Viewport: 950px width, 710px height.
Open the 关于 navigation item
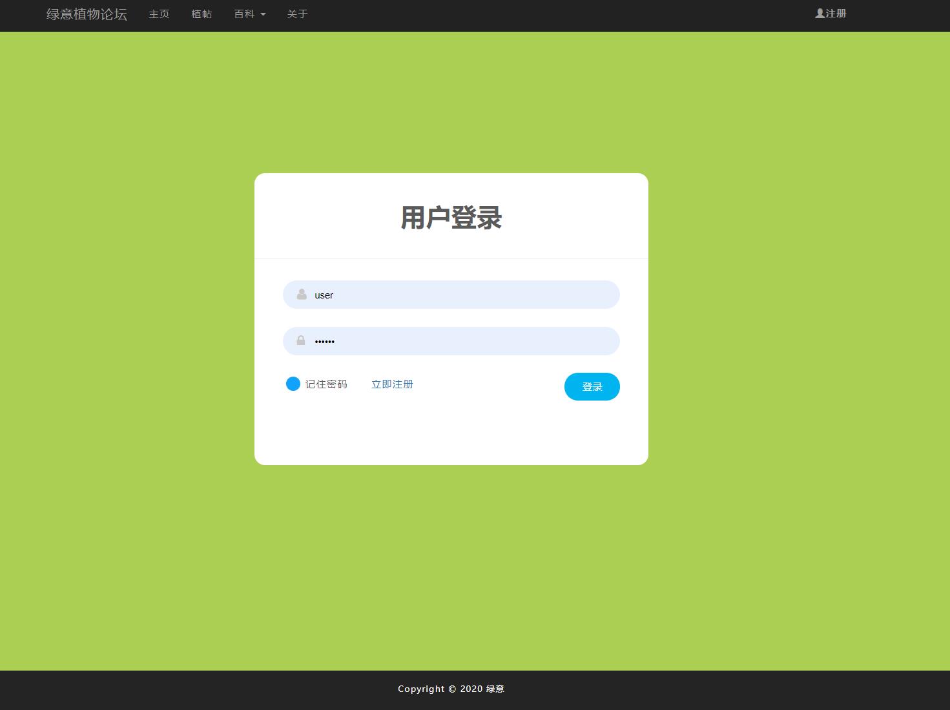click(297, 14)
